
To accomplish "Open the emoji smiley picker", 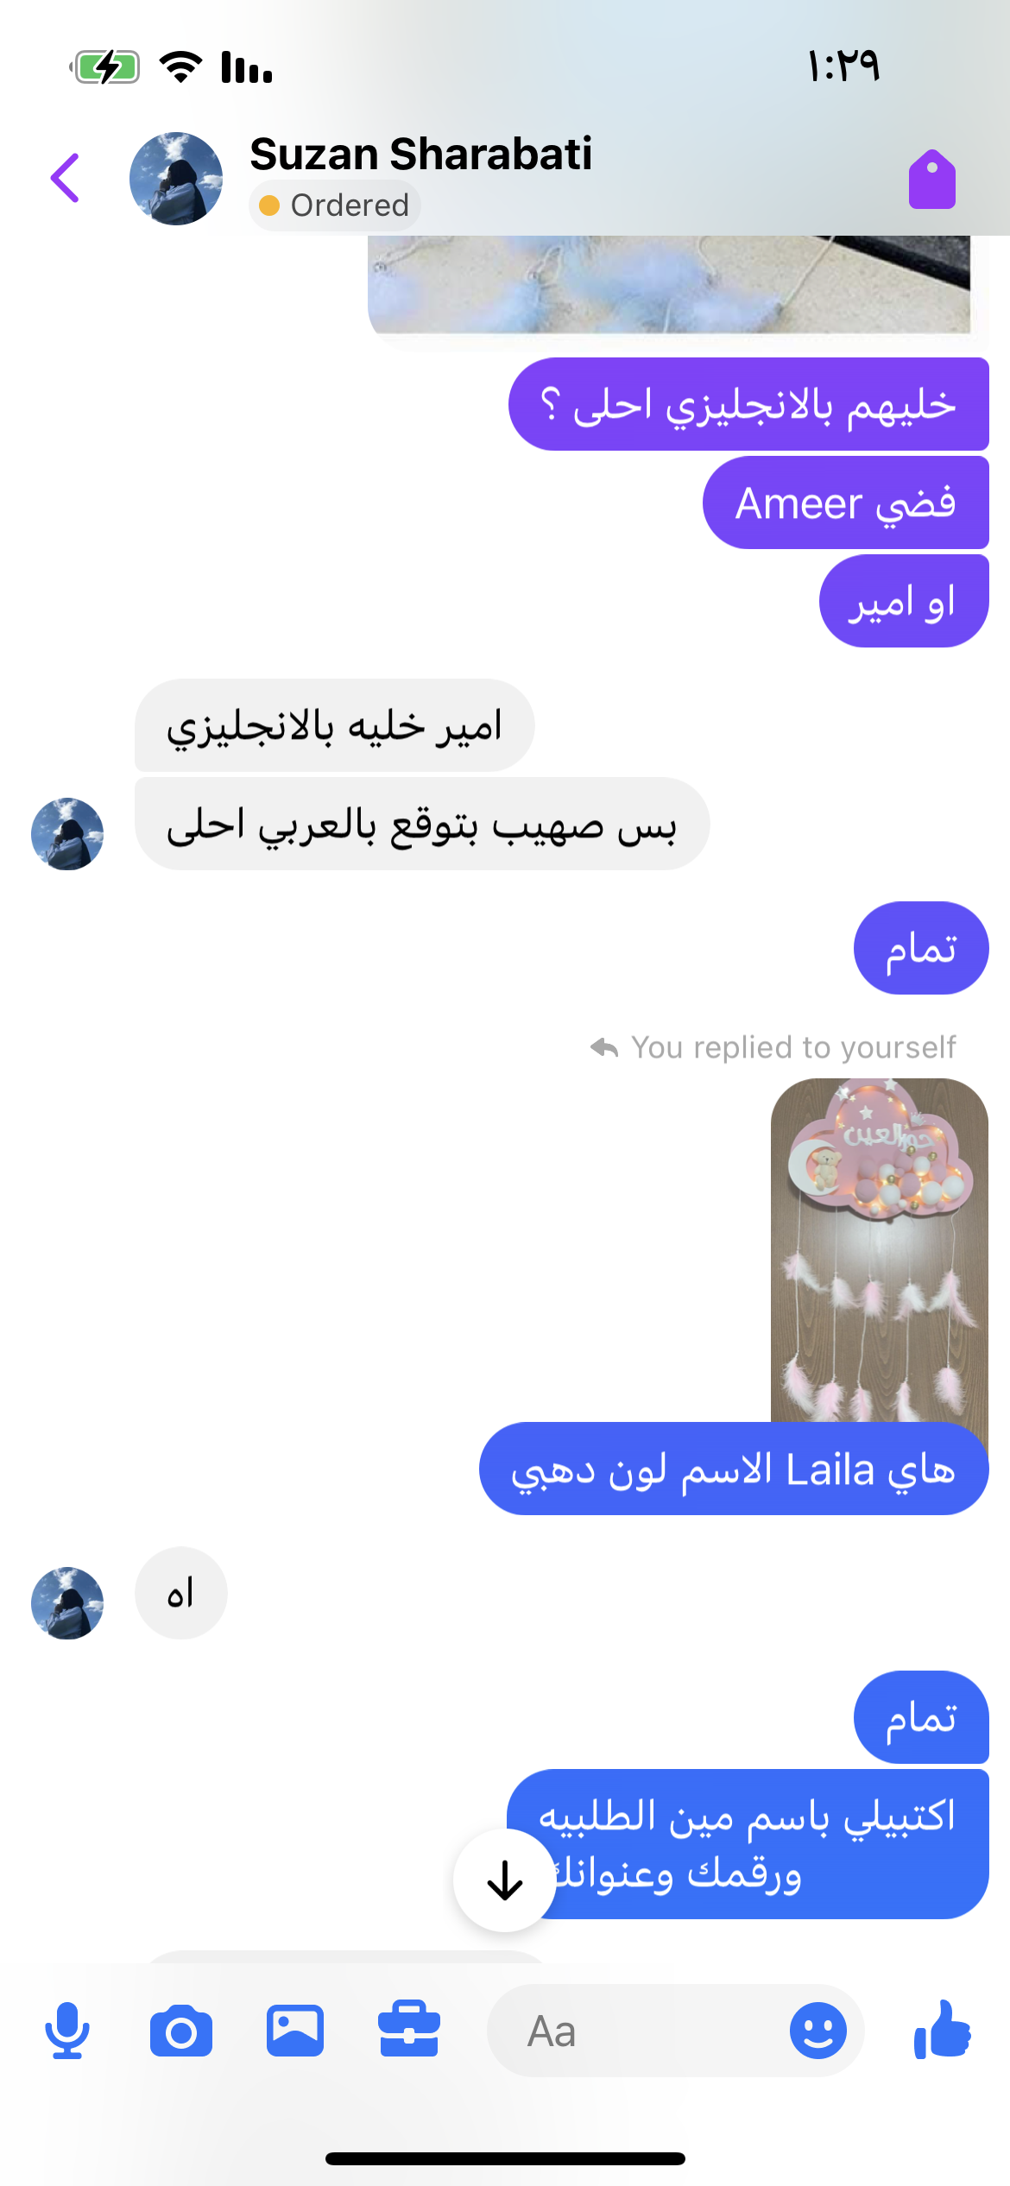I will (817, 2031).
